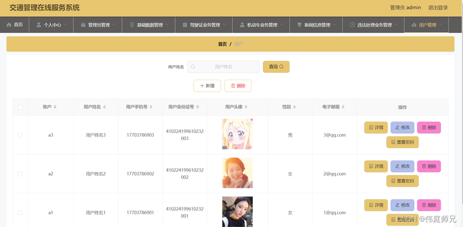This screenshot has height=227, width=463.
Task: Click 修改 for user a1
Action: click(x=403, y=205)
